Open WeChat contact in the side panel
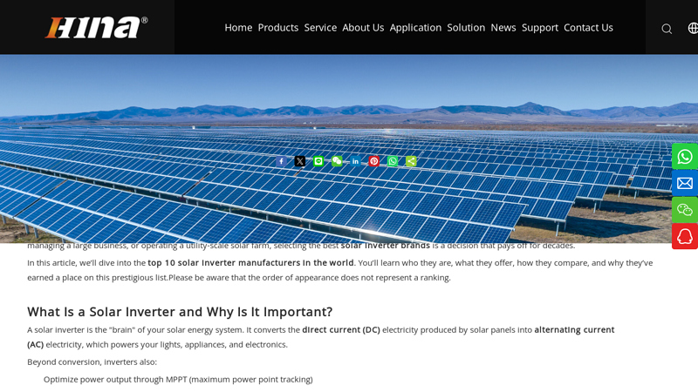 685,210
